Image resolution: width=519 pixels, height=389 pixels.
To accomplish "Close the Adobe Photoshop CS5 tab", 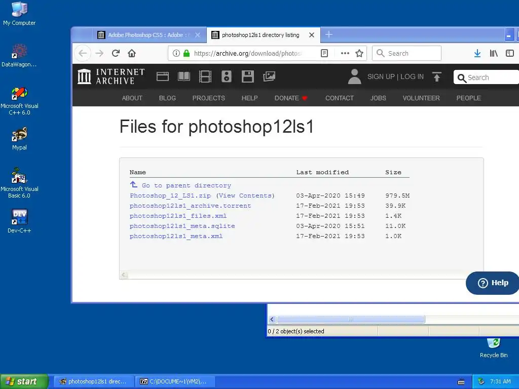I will point(198,35).
